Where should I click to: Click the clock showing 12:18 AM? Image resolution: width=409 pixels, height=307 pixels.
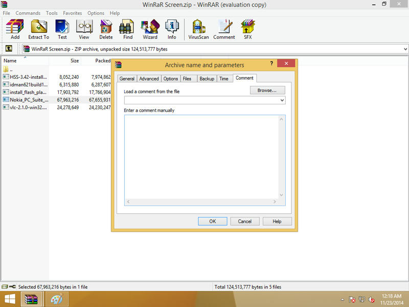pos(392,296)
